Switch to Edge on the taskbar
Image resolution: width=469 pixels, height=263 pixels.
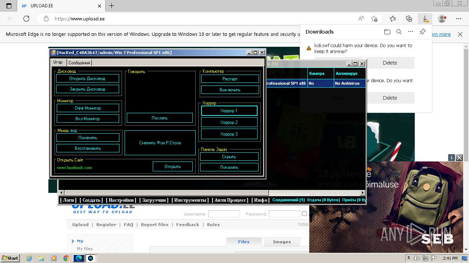pos(78,258)
